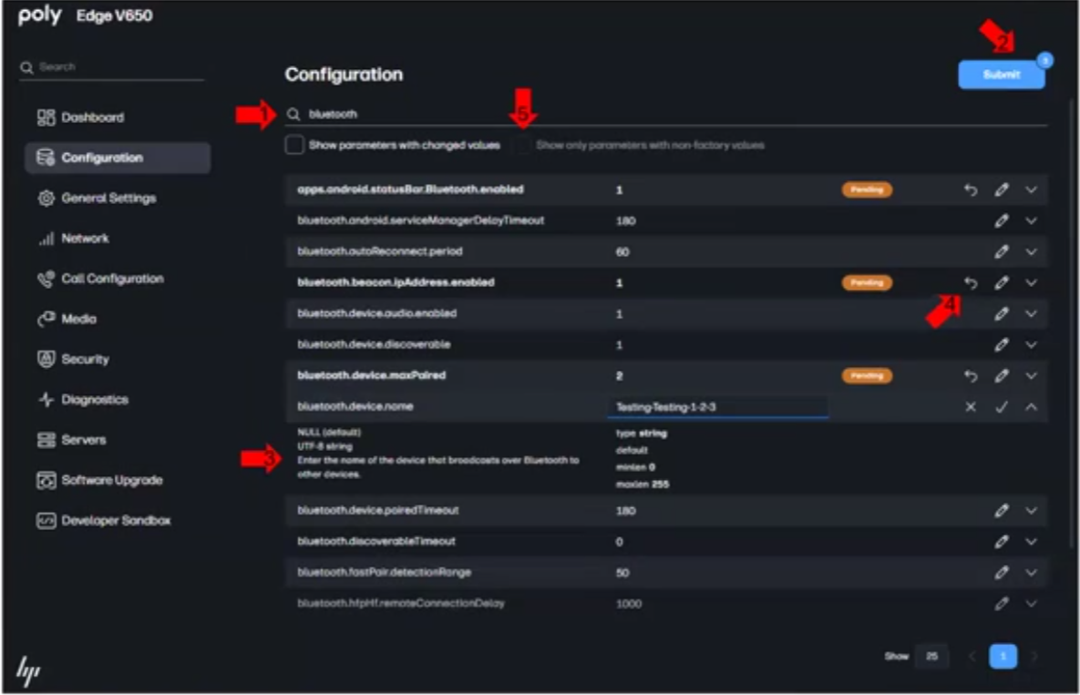Screen dimensions: 1080x695
Task: Collapse bluetooth.device.name row details
Action: click(x=1031, y=406)
